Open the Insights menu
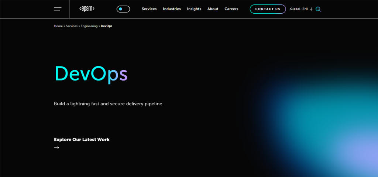This screenshot has height=177, width=378. click(194, 9)
